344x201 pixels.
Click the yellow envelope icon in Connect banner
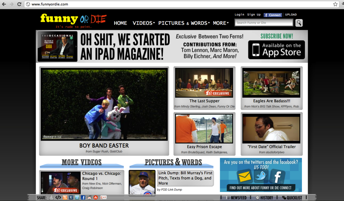pyautogui.click(x=244, y=177)
